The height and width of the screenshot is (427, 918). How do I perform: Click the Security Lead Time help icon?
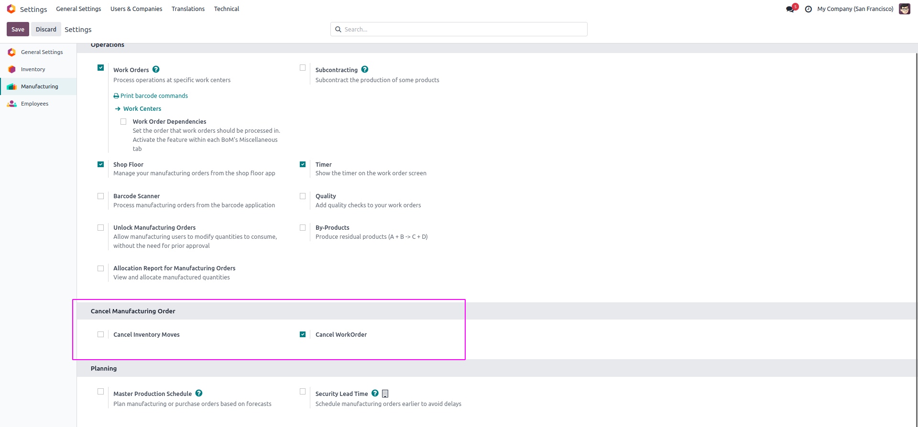click(375, 393)
